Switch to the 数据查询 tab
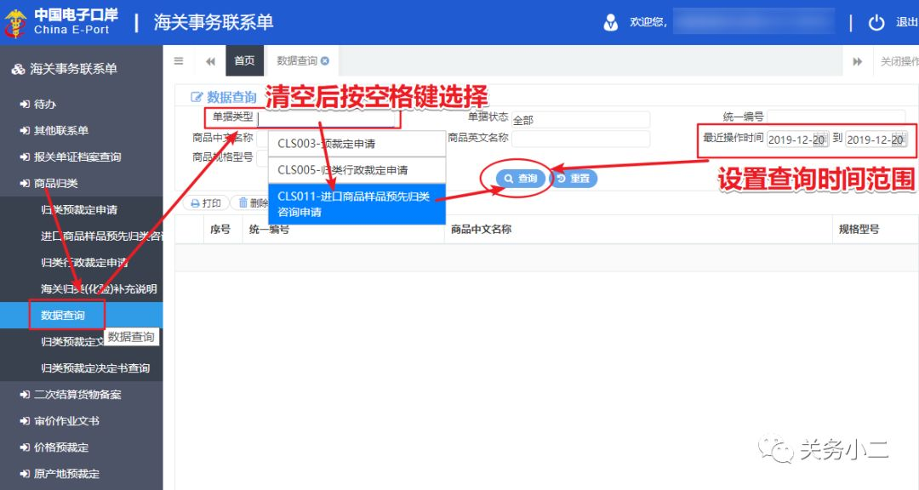 tap(297, 60)
